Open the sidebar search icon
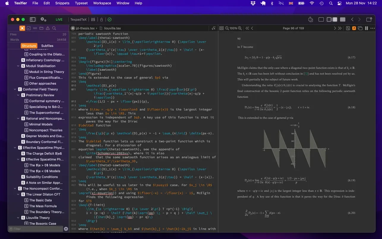Image resolution: width=382 pixels, height=239 pixels. 54,28
